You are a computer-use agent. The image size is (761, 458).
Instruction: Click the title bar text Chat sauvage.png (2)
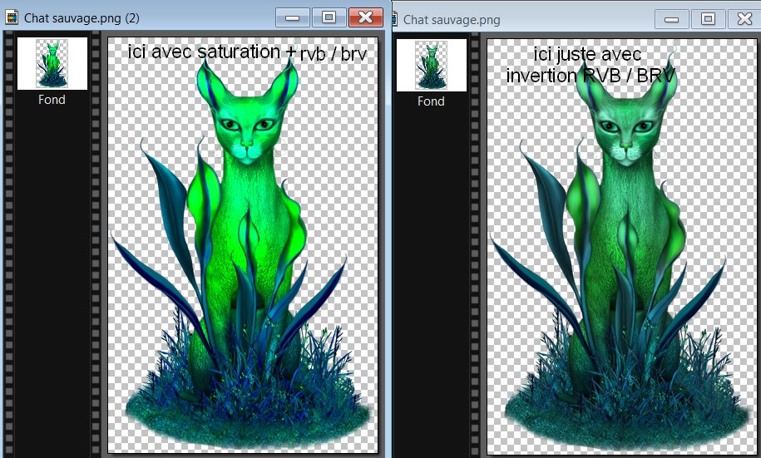coord(82,18)
